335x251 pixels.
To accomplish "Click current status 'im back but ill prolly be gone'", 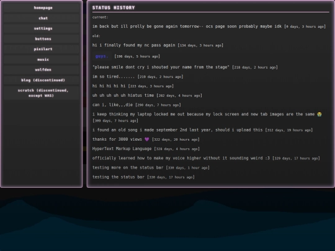I will pyautogui.click(x=187, y=26).
